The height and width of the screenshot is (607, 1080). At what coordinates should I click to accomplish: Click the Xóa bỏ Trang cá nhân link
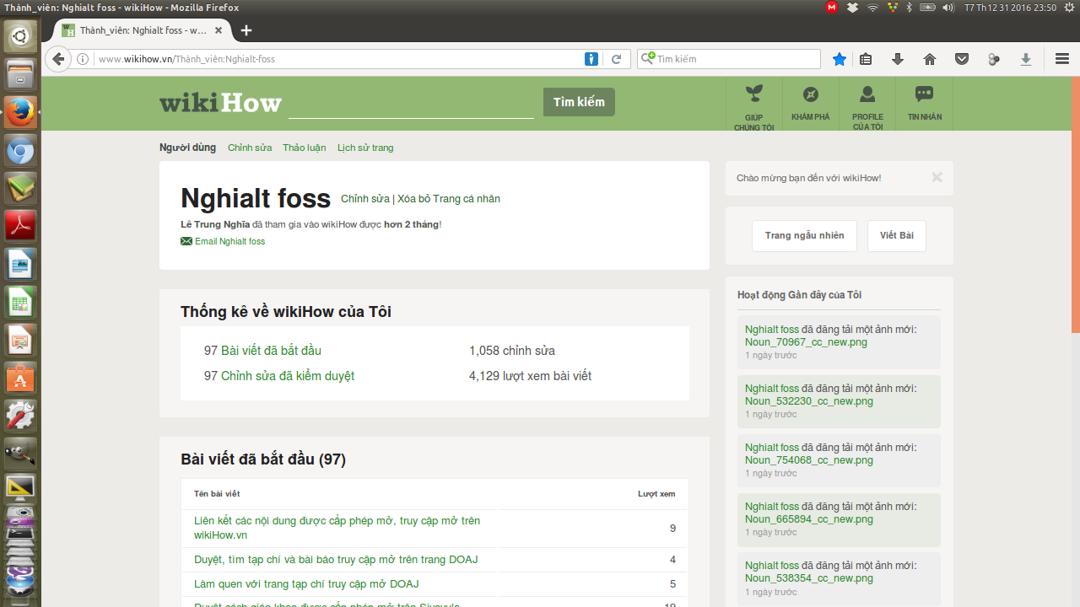point(449,199)
